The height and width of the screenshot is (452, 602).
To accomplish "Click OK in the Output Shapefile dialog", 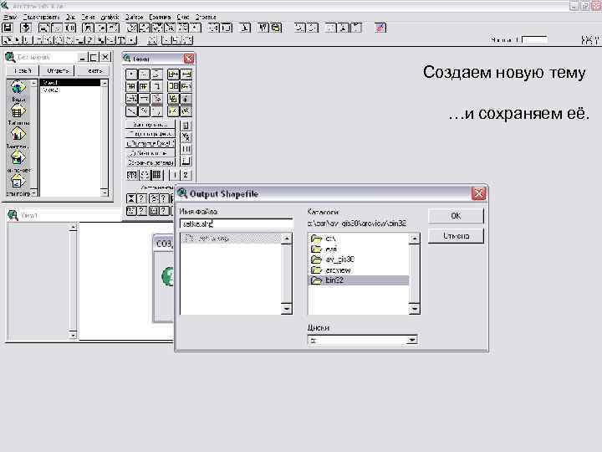I will click(x=456, y=216).
